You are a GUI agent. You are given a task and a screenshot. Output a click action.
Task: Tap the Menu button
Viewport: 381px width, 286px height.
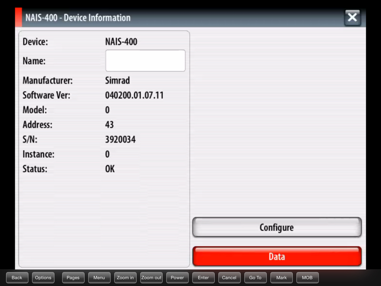tap(99, 277)
